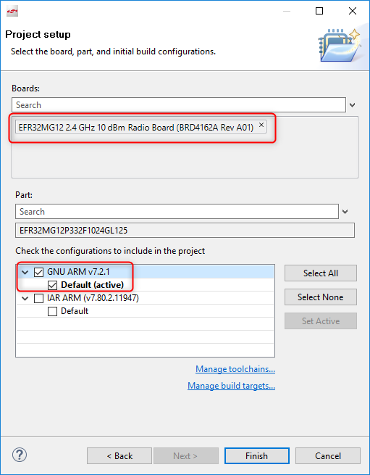Collapse the IAR ARM tree node

point(25,298)
